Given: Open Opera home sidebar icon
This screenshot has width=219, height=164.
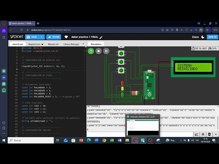Looking at the screenshot, I should click(x=4, y=37).
